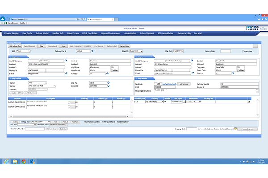The height and width of the screenshot is (178, 268).
Task: Click the Packing Off button
Action: [x=16, y=93]
